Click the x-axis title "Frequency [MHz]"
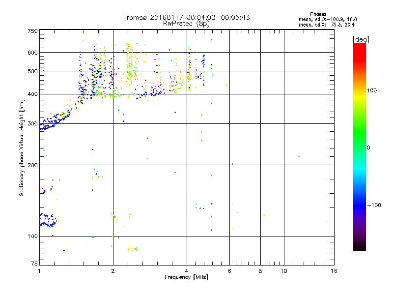This screenshot has height=295, width=393. point(186,277)
